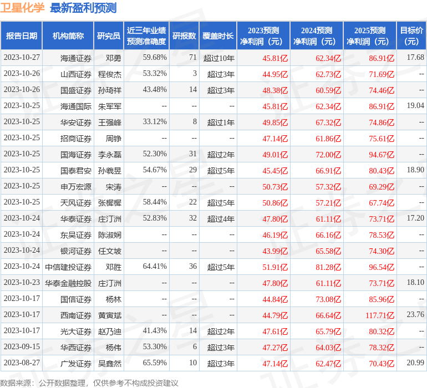Click accuracy value 65.59%
The height and width of the screenshot is (388, 427).
(x=155, y=363)
